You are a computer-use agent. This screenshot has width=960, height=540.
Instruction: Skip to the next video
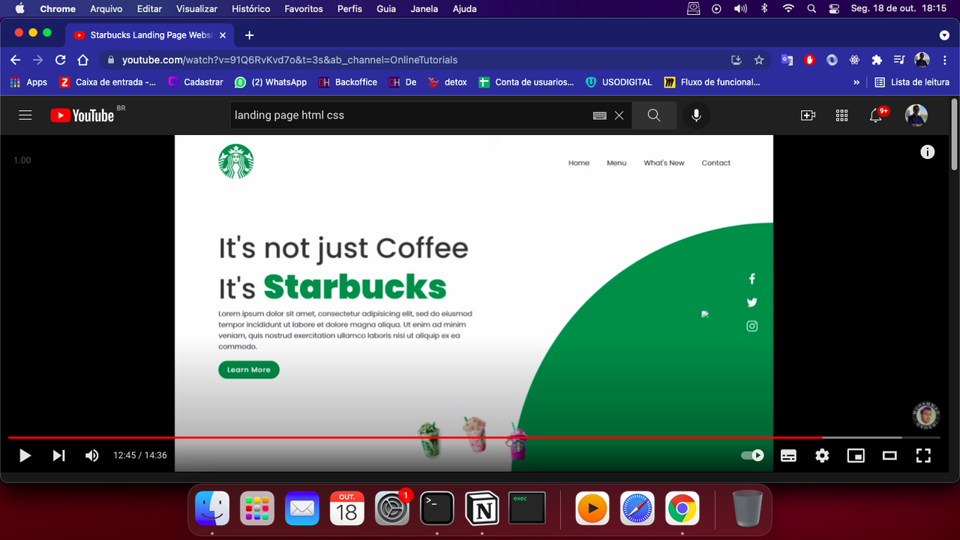click(58, 455)
